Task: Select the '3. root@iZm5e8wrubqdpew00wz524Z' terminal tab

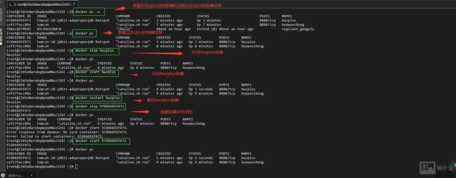Action: (42, 4)
